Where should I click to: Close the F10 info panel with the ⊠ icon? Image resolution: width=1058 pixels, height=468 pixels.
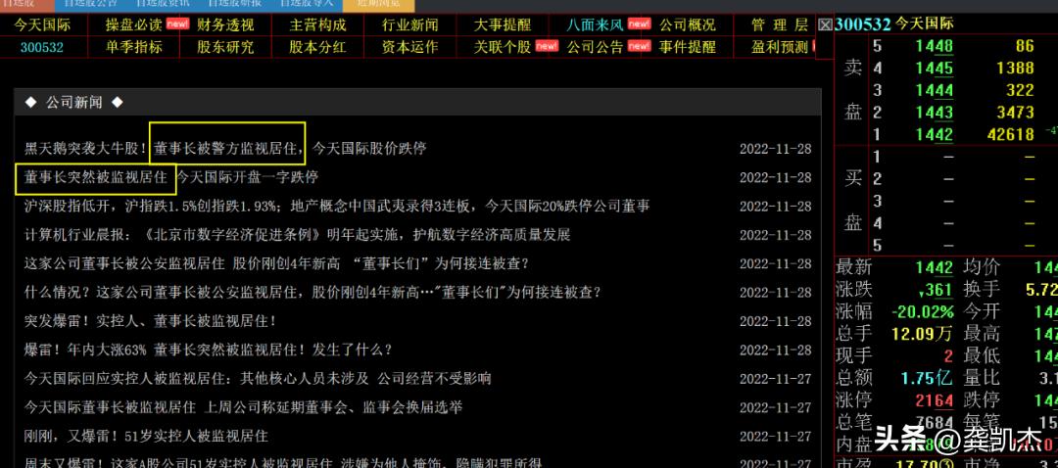pyautogui.click(x=825, y=24)
